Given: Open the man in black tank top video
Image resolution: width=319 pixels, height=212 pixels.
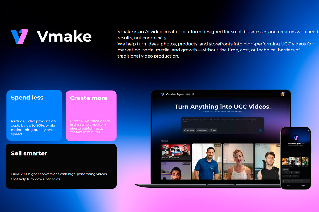Looking at the screenshot, I should point(267,162).
